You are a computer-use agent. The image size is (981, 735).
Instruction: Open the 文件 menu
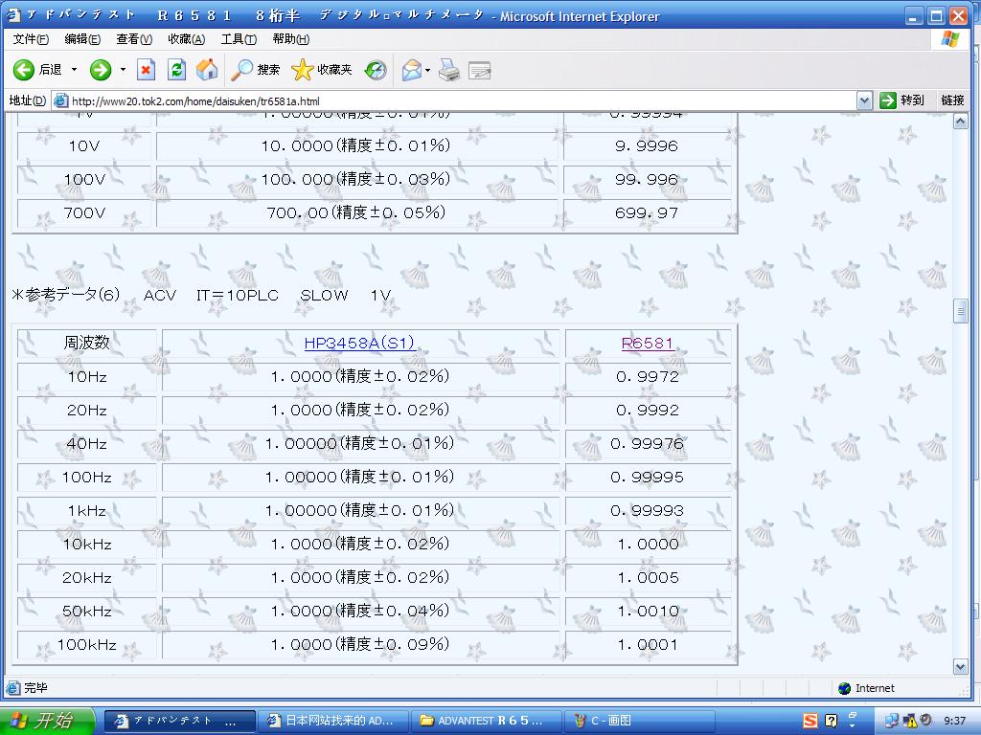(x=31, y=38)
